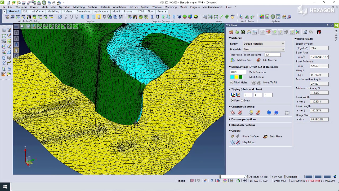Select the Form radio button
This screenshot has width=339, height=191.
[x=232, y=101]
